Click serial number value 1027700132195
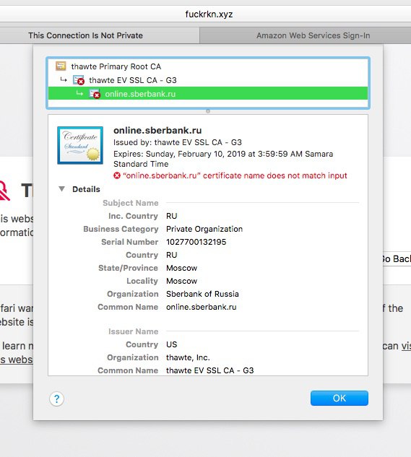 pyautogui.click(x=196, y=242)
